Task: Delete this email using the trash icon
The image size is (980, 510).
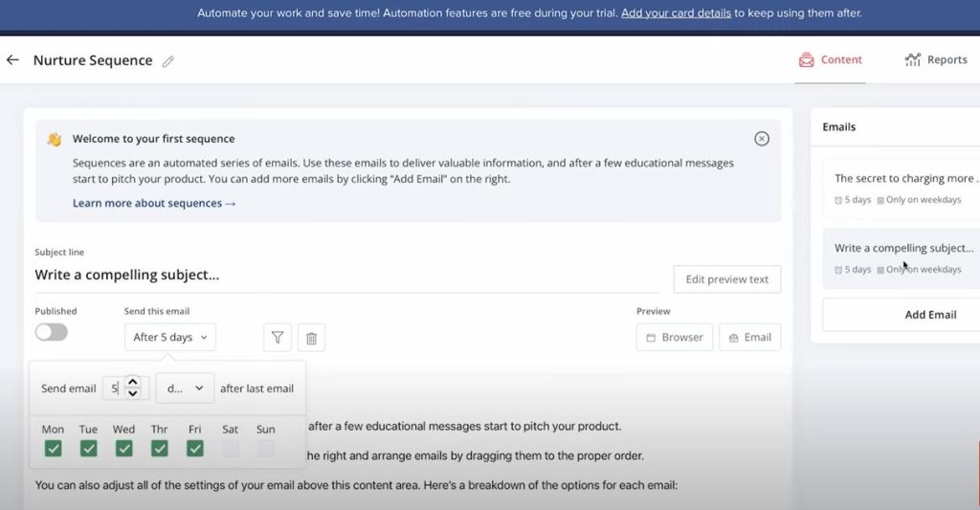Action: point(311,338)
